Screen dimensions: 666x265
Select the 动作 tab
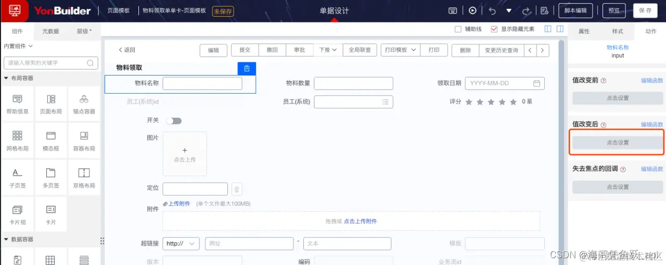(x=650, y=31)
